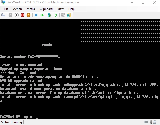Click 'Serial number:FAZ-VM0000000001' line
The width and height of the screenshot is (160, 125).
click(30, 56)
